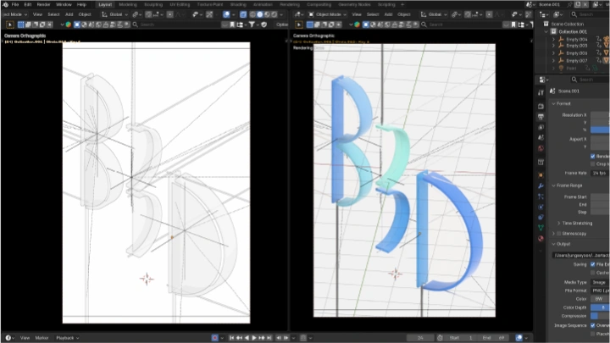Screen dimensions: 610x343
Task: Enable the File Extensions checkbox under Saving
Action: click(593, 264)
